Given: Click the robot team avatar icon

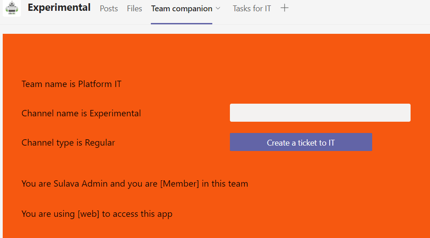Looking at the screenshot, I should pyautogui.click(x=12, y=8).
